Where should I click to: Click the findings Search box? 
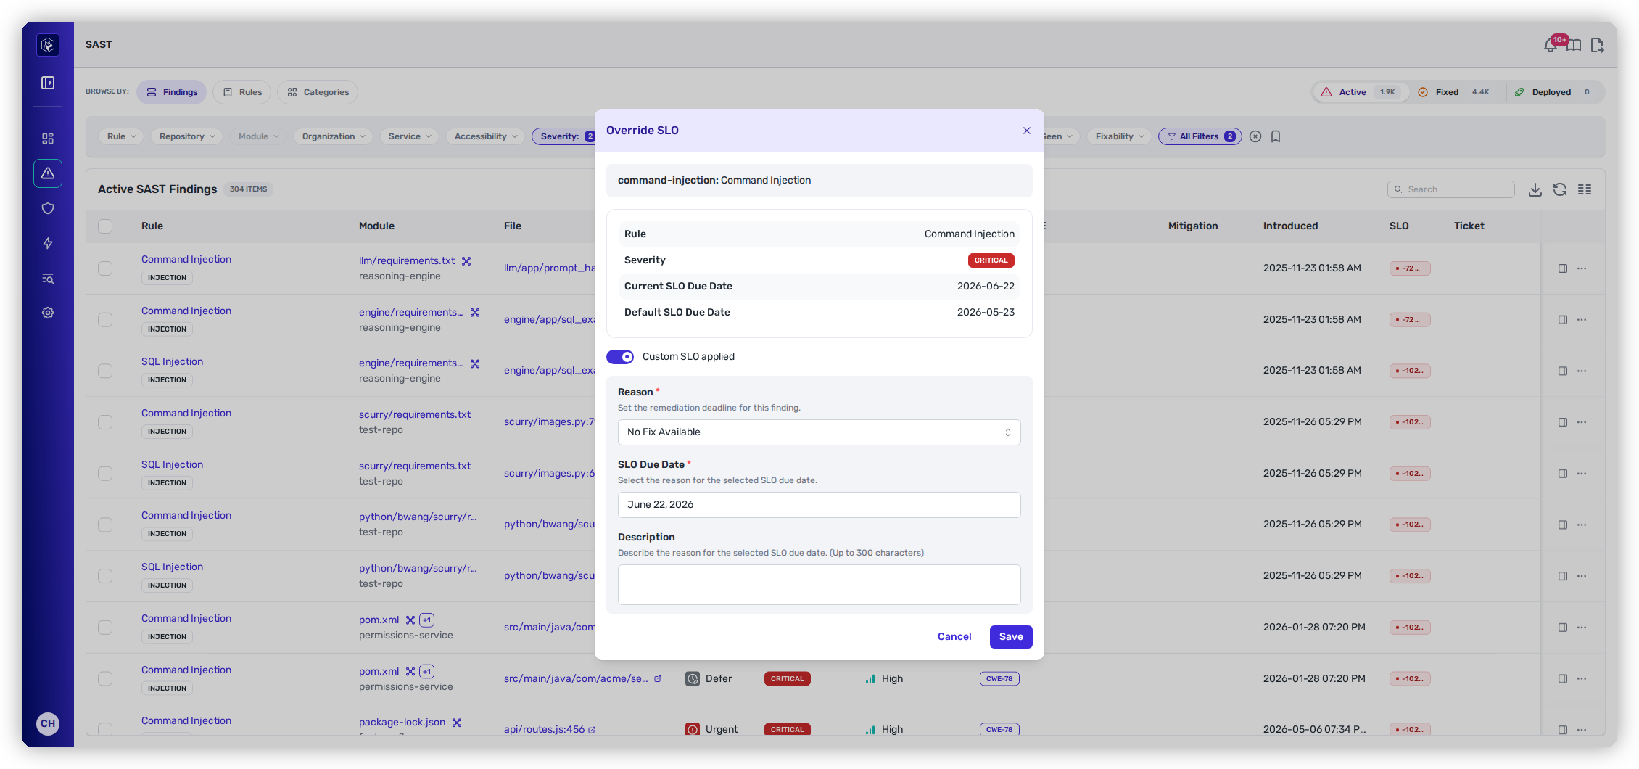pos(1451,189)
